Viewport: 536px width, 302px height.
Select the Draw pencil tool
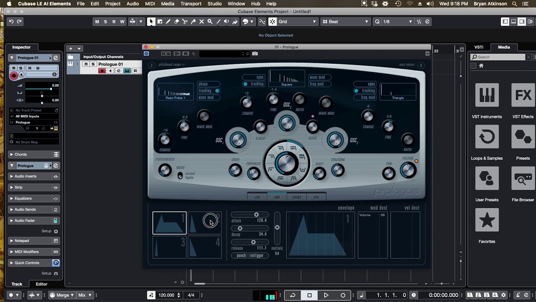tap(168, 21)
